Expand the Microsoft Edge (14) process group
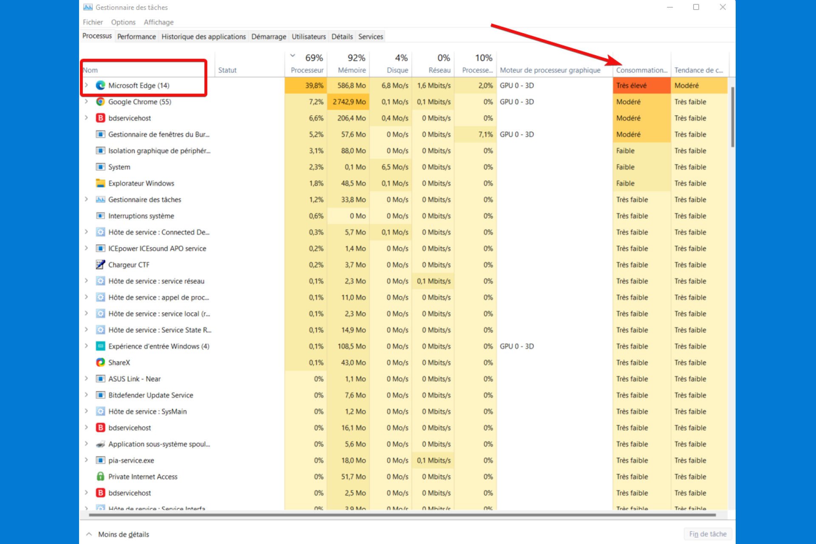 point(86,85)
